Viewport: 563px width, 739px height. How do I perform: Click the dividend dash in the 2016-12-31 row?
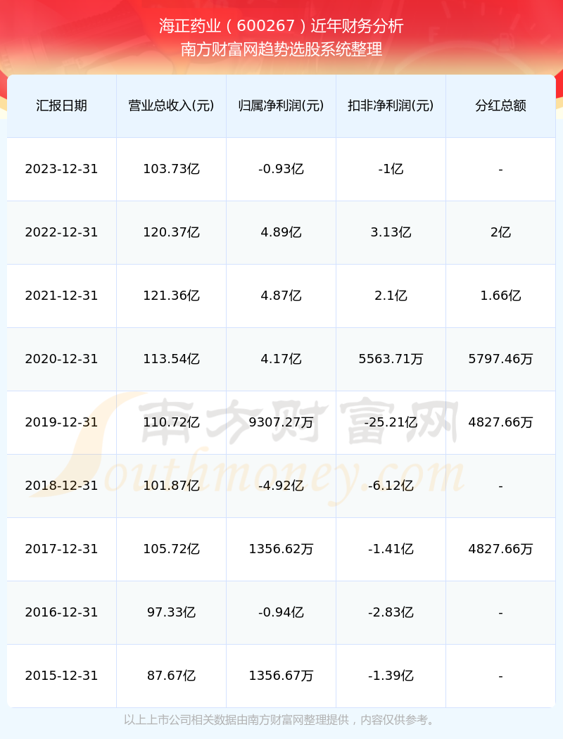coord(501,613)
